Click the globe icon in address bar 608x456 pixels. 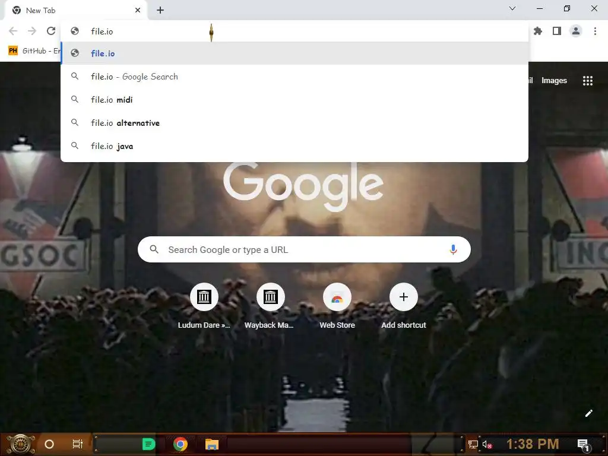click(x=75, y=31)
